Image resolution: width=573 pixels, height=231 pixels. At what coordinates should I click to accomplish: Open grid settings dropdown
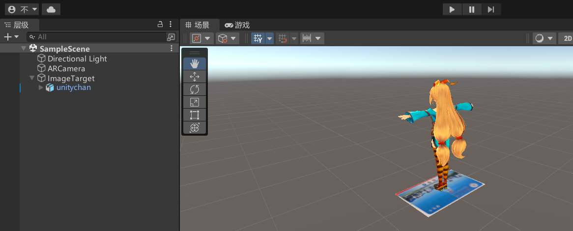269,38
